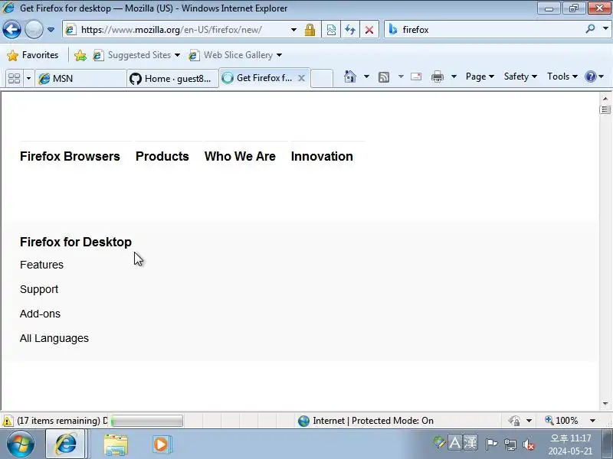Follow the Support link
Screen dimensions: 613x459
click(39, 289)
